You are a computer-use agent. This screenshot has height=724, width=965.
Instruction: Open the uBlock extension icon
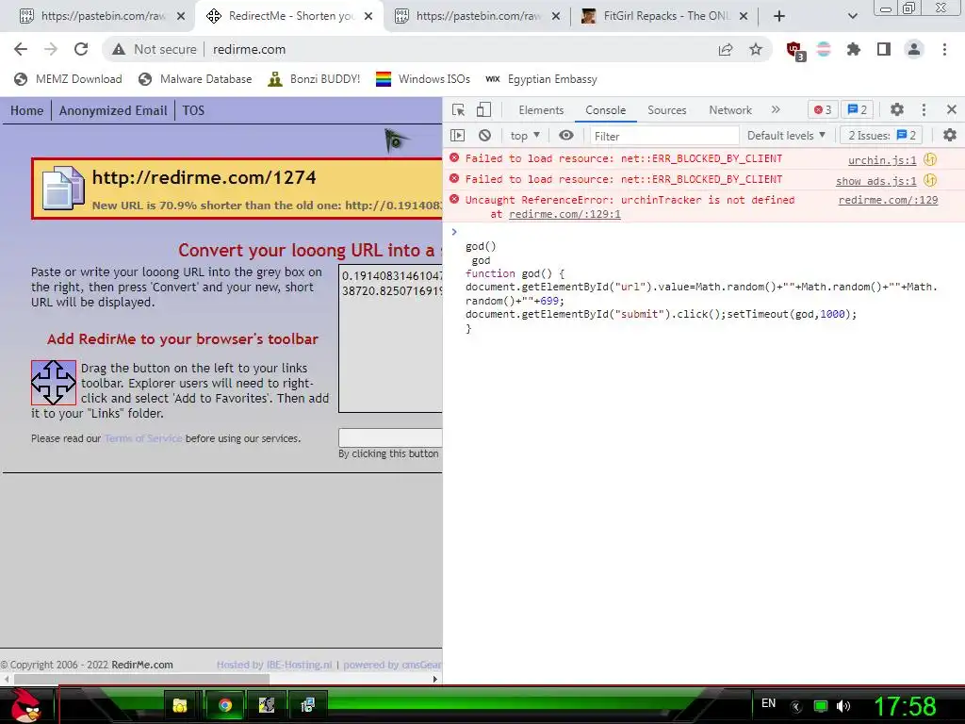(x=794, y=50)
